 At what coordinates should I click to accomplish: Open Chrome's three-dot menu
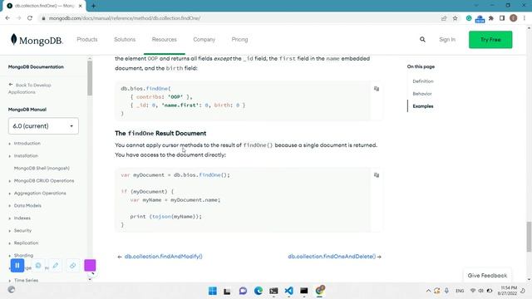click(x=525, y=18)
